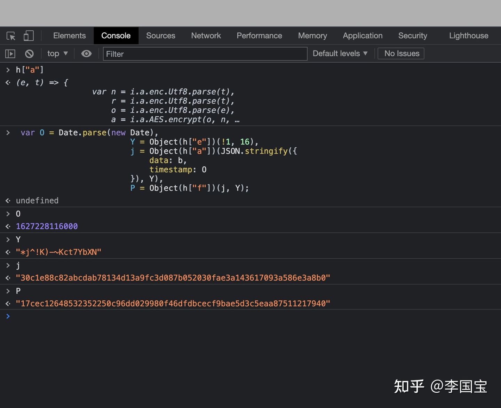This screenshot has height=408, width=501.
Task: Click the timestamp: O code line
Action: pyautogui.click(x=178, y=170)
